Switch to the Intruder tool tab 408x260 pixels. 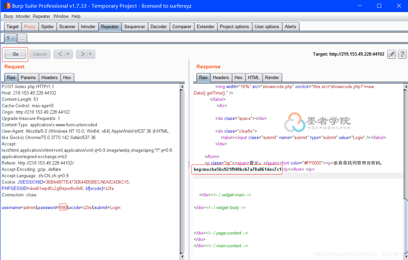click(88, 27)
